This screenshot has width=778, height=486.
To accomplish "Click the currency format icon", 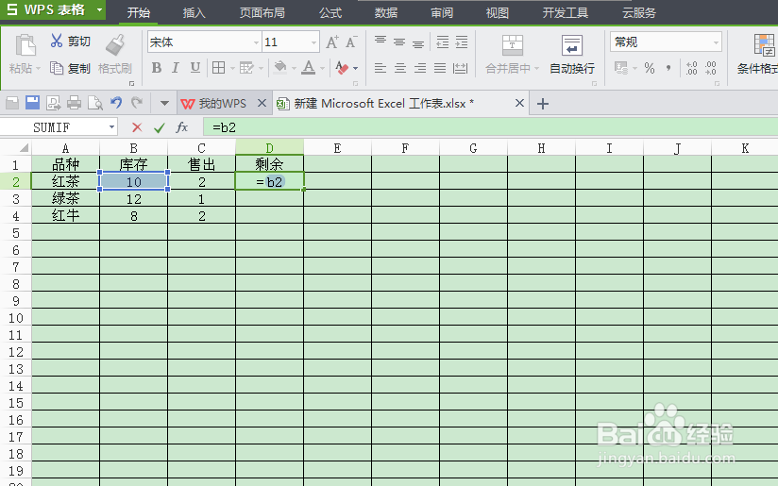I will [x=620, y=67].
